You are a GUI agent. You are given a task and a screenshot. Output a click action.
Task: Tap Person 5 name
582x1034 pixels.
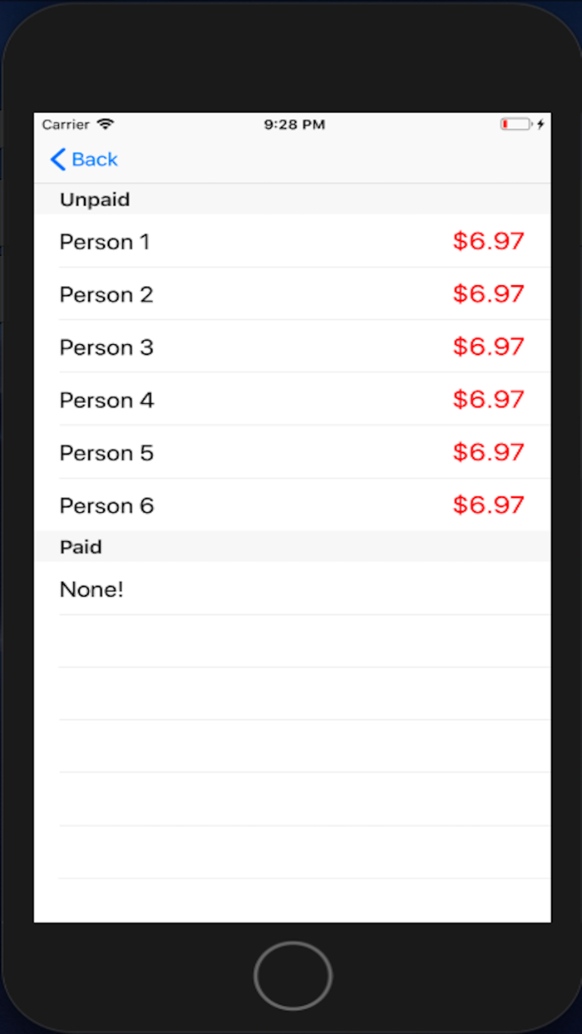(106, 453)
